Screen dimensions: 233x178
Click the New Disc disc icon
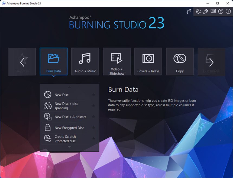coord(48,95)
